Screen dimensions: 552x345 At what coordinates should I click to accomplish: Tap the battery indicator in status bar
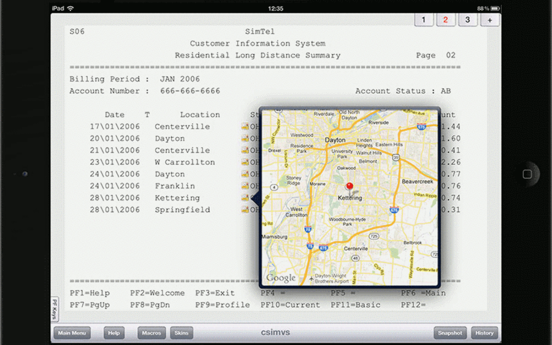pyautogui.click(x=495, y=8)
